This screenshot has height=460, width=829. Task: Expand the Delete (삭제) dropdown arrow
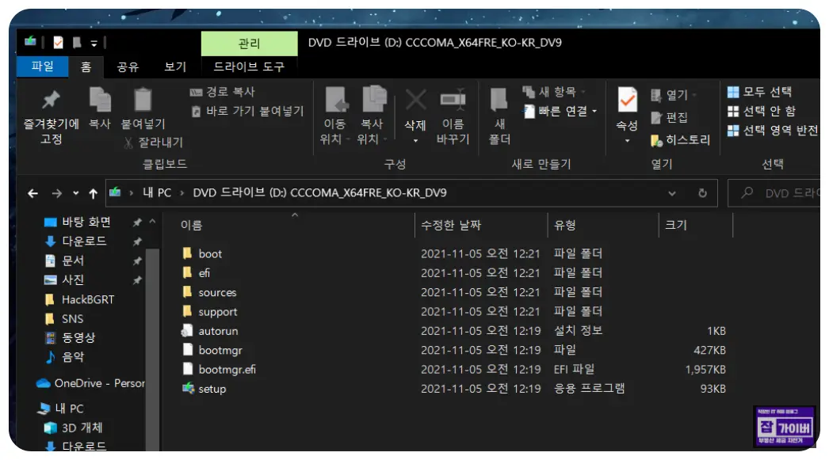coord(415,140)
